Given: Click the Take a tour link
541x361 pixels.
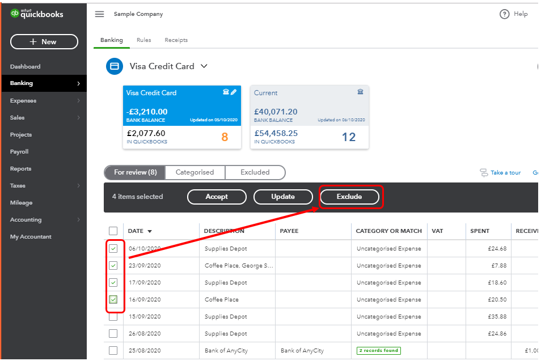Looking at the screenshot, I should (x=505, y=173).
